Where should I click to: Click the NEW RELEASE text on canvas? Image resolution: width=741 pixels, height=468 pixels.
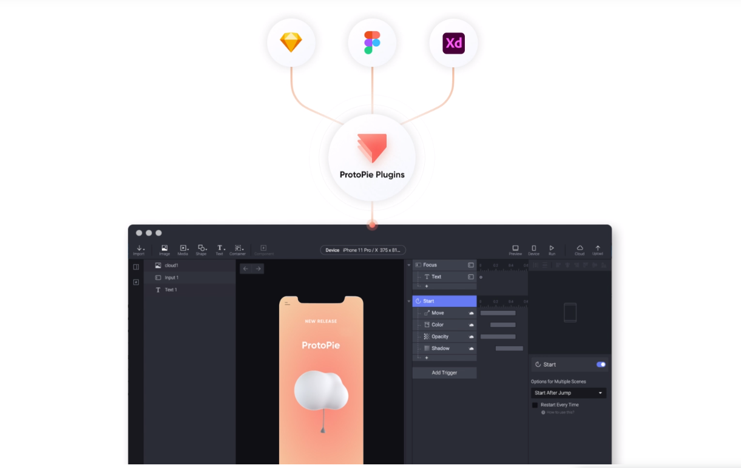[x=321, y=321]
